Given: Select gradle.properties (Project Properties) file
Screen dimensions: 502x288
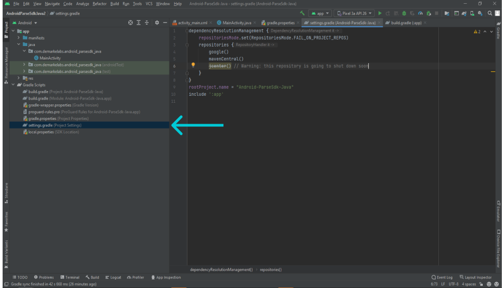Looking at the screenshot, I should click(59, 118).
